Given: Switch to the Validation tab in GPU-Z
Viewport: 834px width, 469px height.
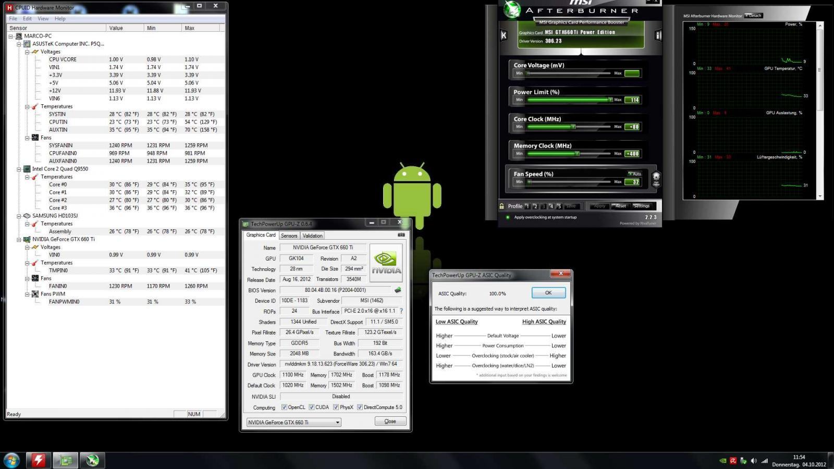Looking at the screenshot, I should [313, 236].
